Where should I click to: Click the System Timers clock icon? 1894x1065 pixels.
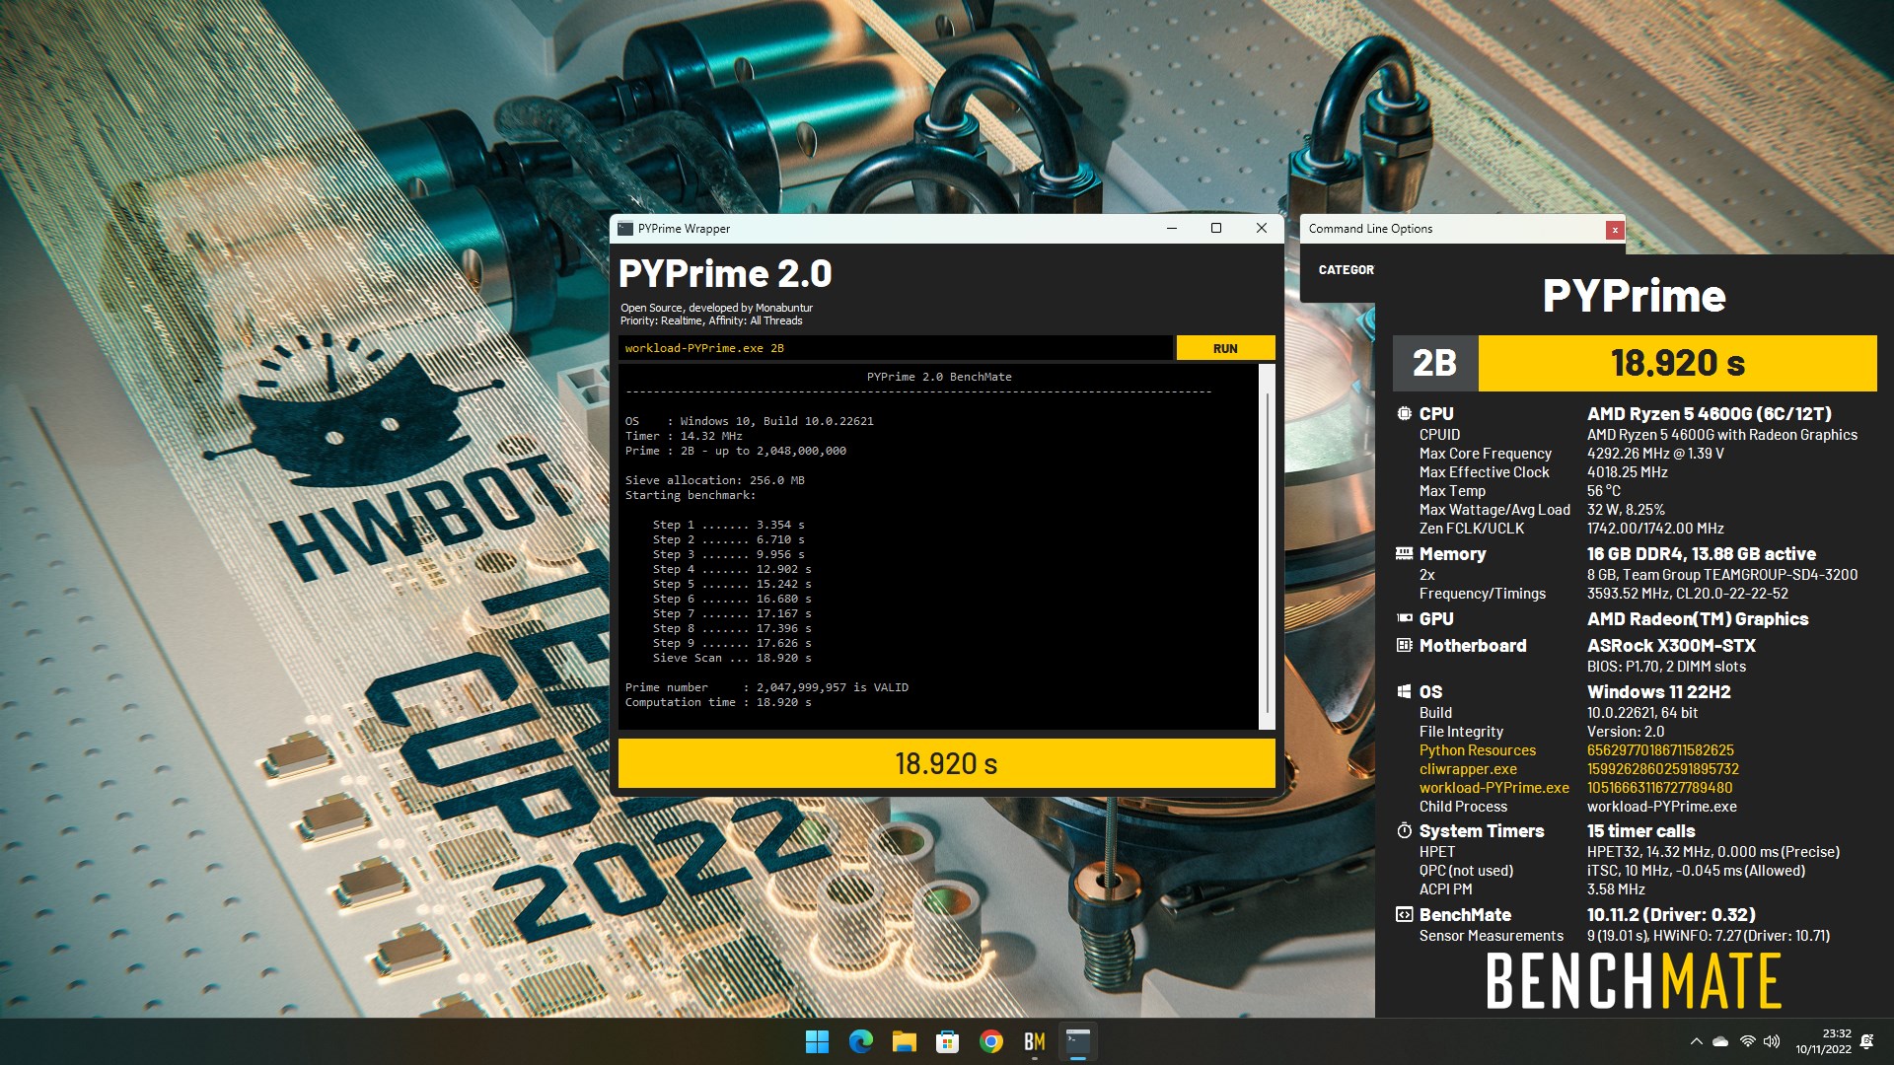1404,830
